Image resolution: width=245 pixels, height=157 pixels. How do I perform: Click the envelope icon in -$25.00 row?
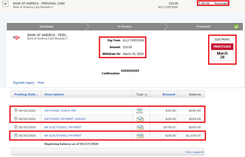tap(140, 135)
